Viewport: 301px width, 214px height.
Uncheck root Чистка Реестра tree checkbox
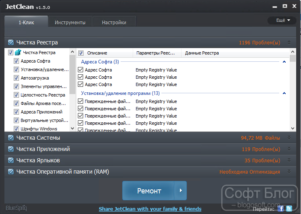tap(11, 52)
